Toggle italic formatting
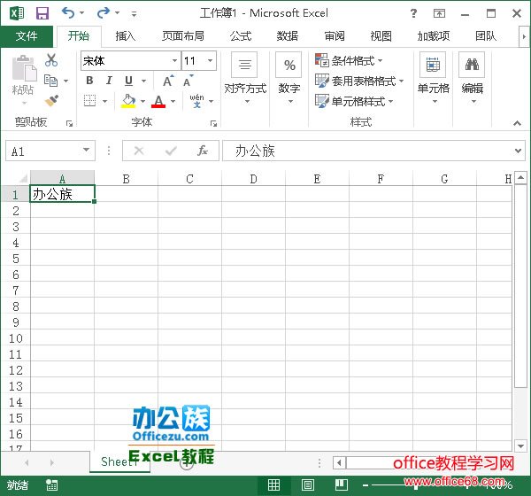The width and height of the screenshot is (531, 496). 109,81
